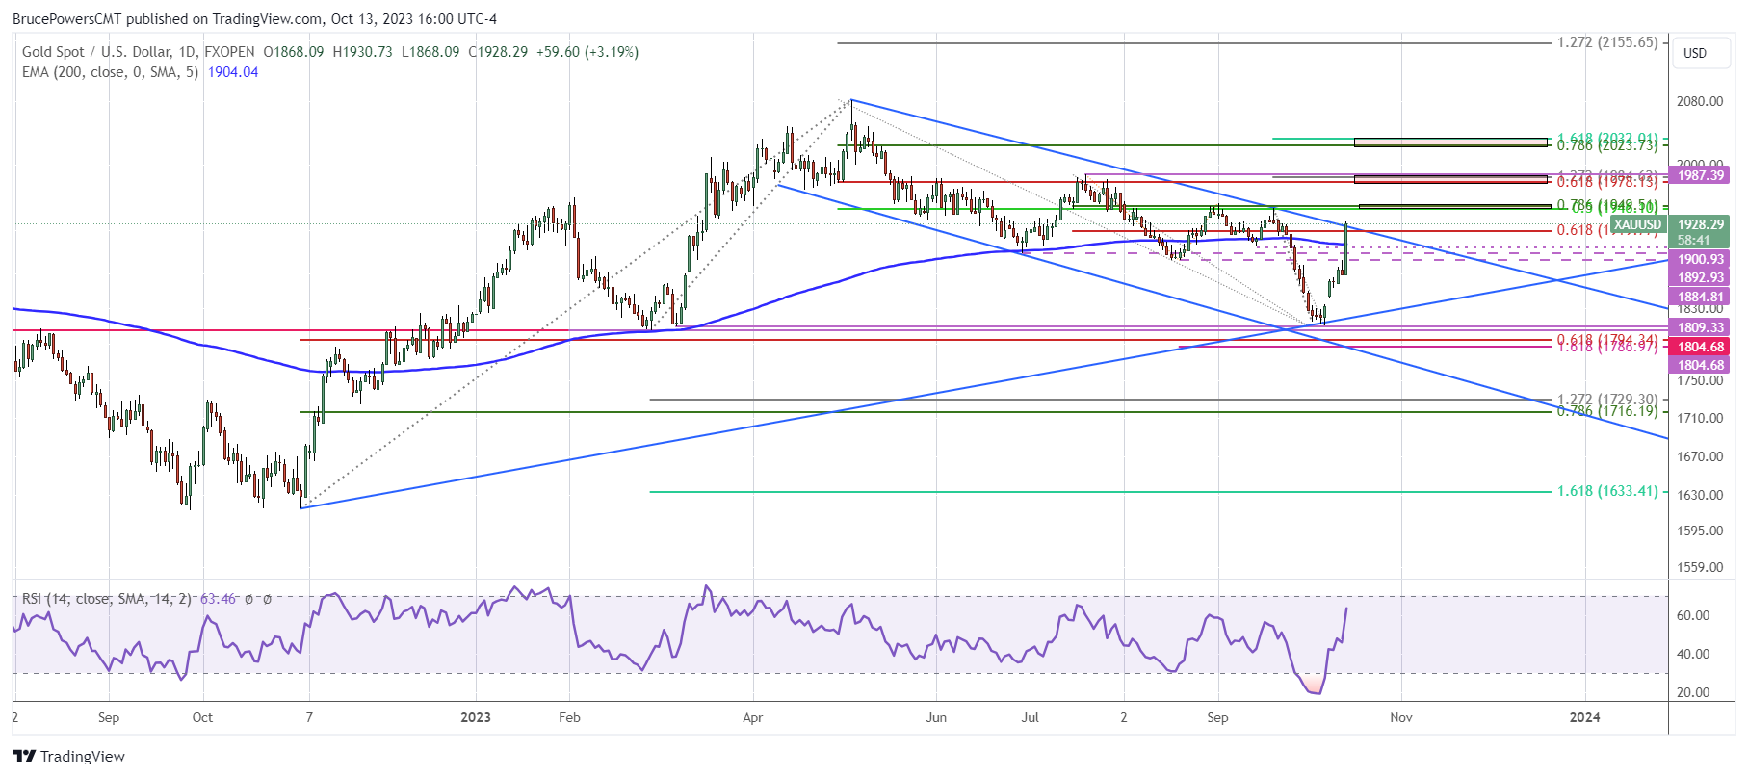
Task: Click the EMA value 1904.04
Action: (x=233, y=72)
